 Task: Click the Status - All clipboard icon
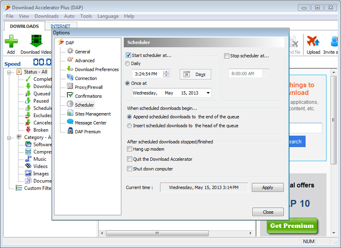coord(19,71)
